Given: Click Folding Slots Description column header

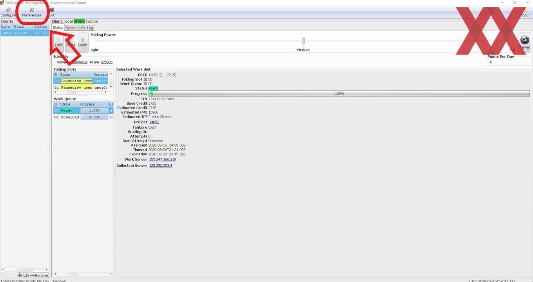Looking at the screenshot, I should coord(101,75).
